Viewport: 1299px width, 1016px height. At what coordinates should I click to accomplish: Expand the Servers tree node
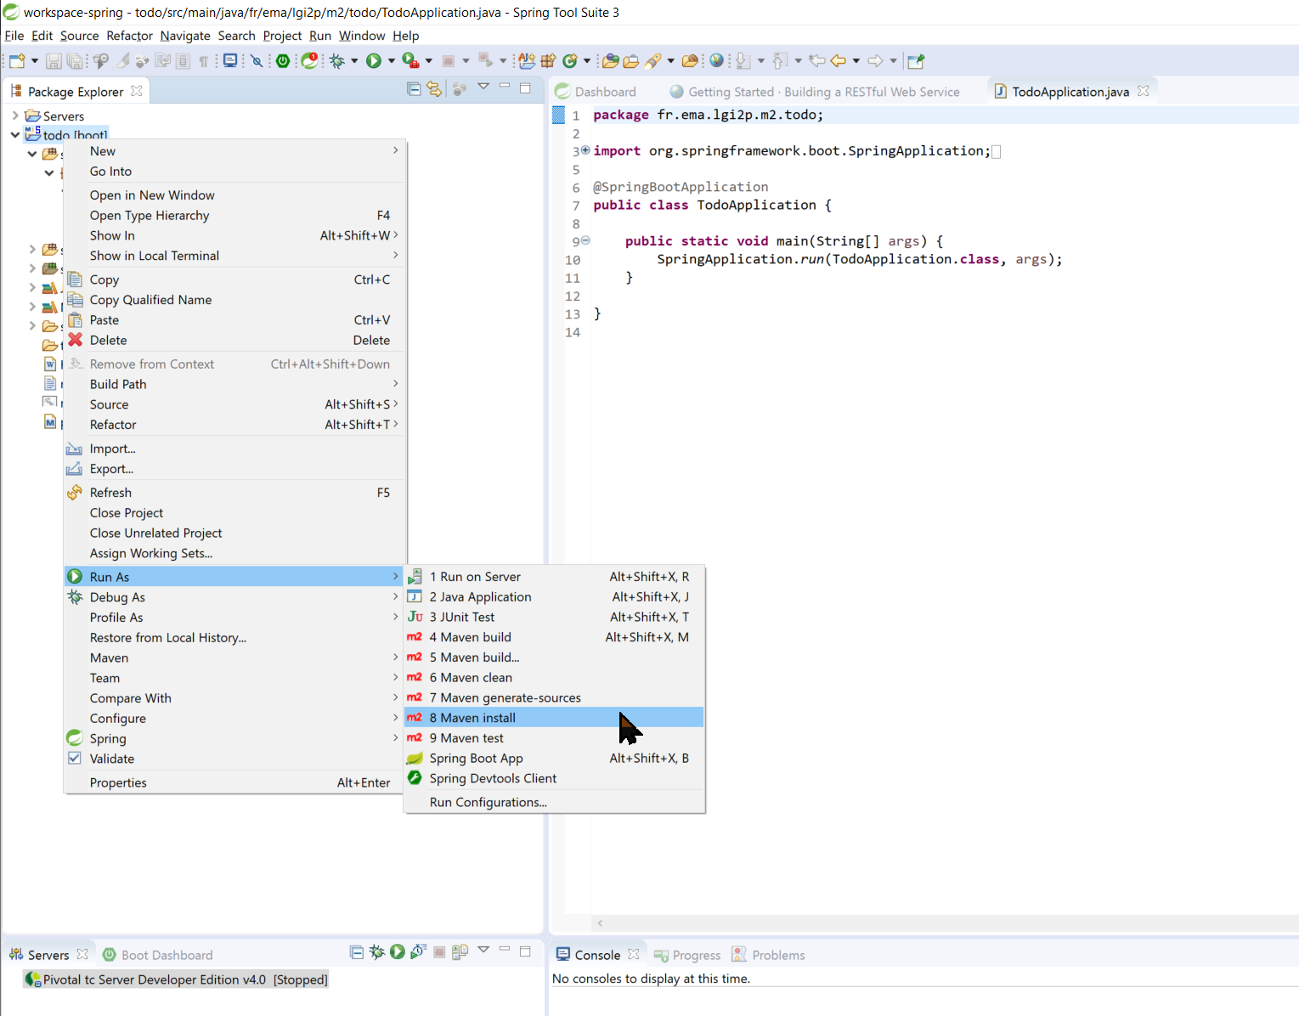[x=15, y=116]
